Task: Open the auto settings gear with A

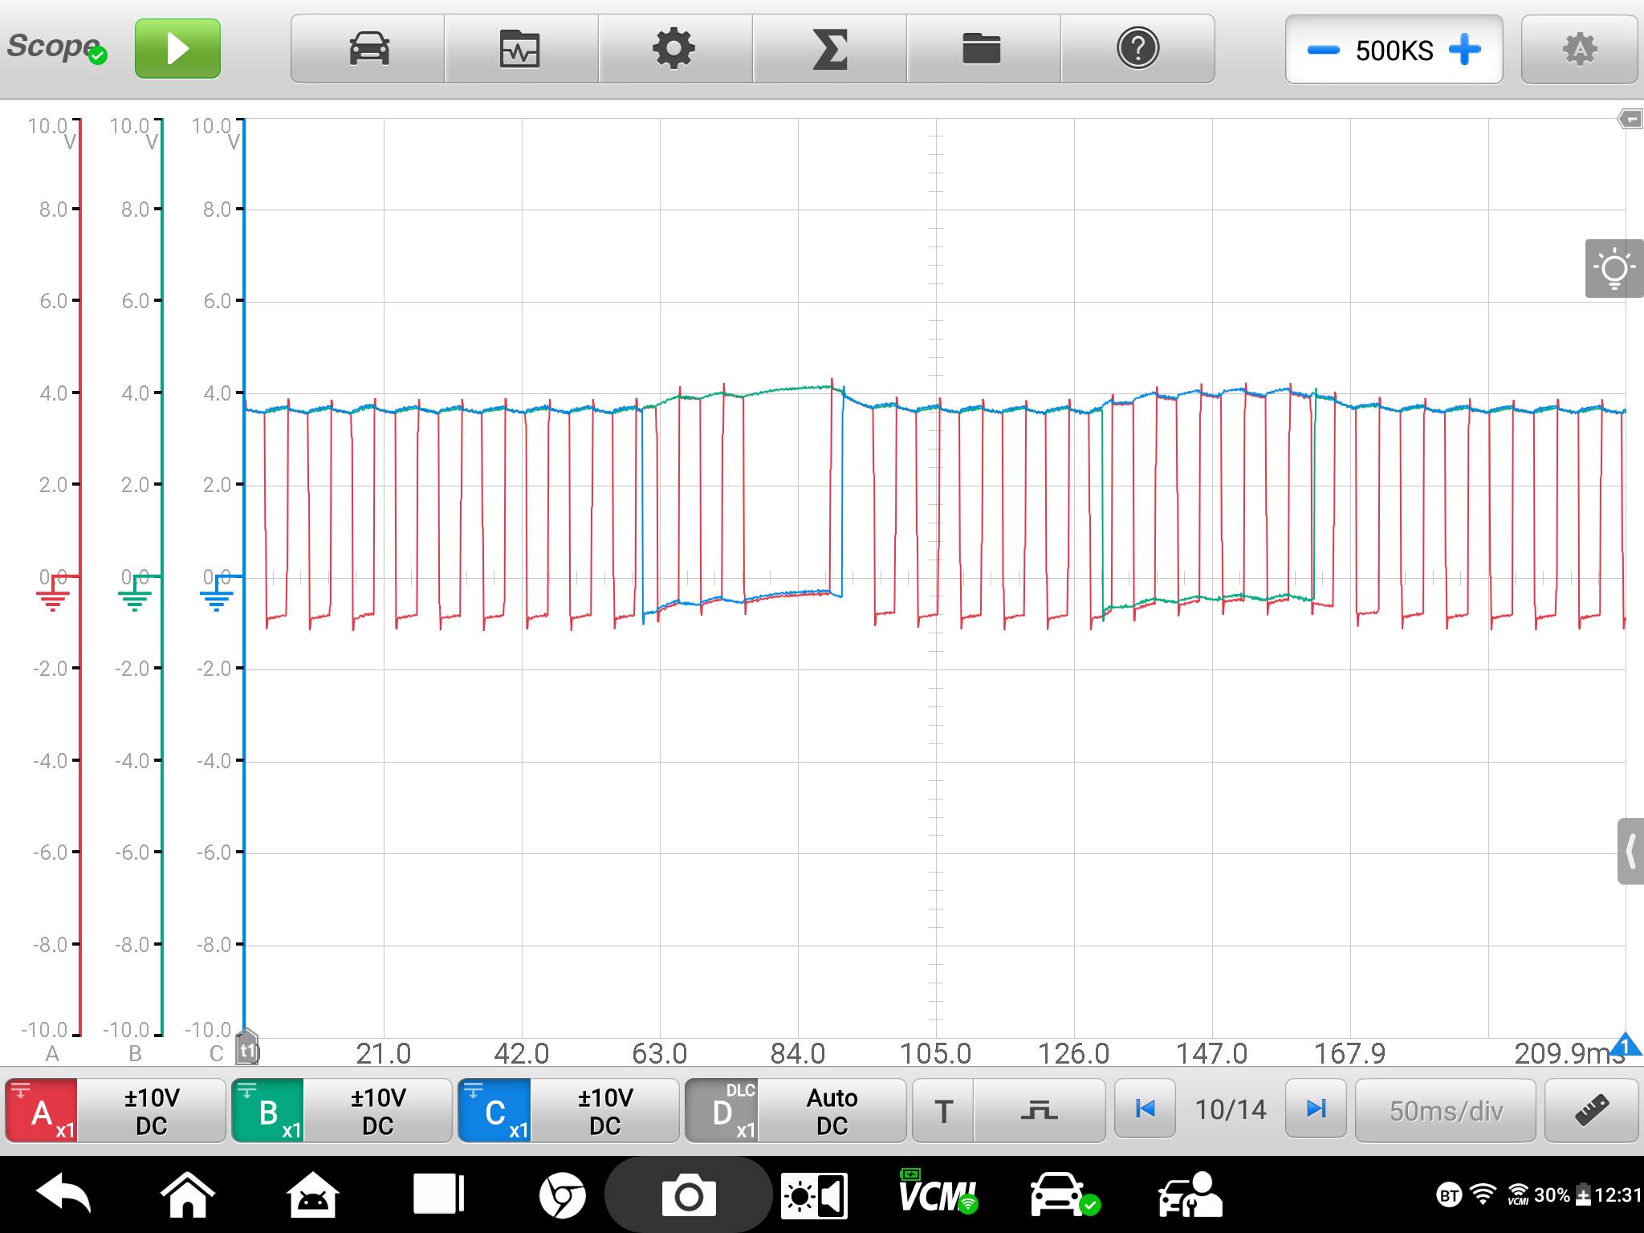Action: pos(1579,50)
